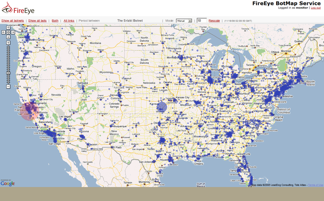The width and height of the screenshot is (324, 201).
Task: Click the monitor username text
Action: [x=302, y=8]
